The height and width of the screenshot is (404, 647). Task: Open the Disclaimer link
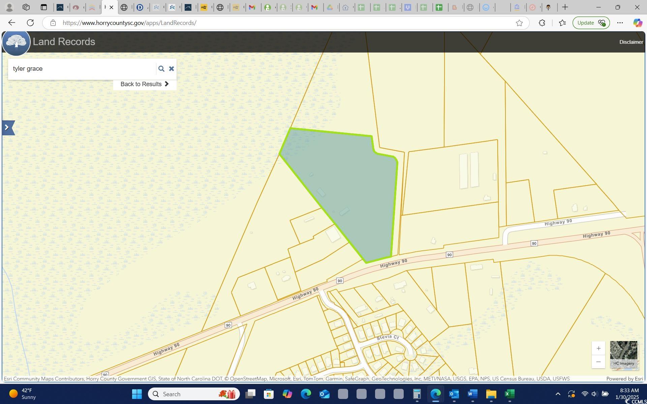point(631,42)
